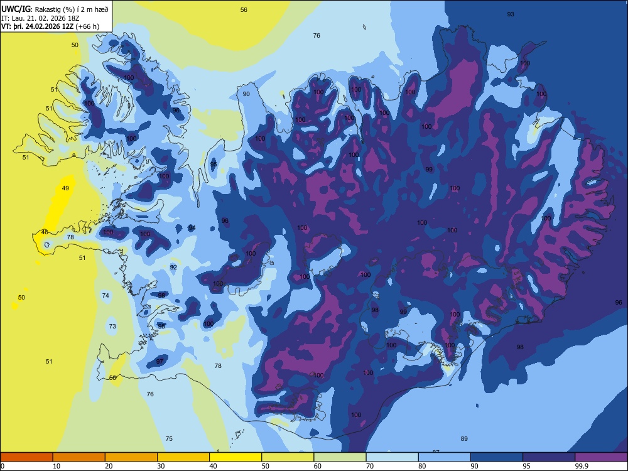Viewport: 628px width, 471px height.
Task: Click the "40" label on the color scale
Action: 214,466
